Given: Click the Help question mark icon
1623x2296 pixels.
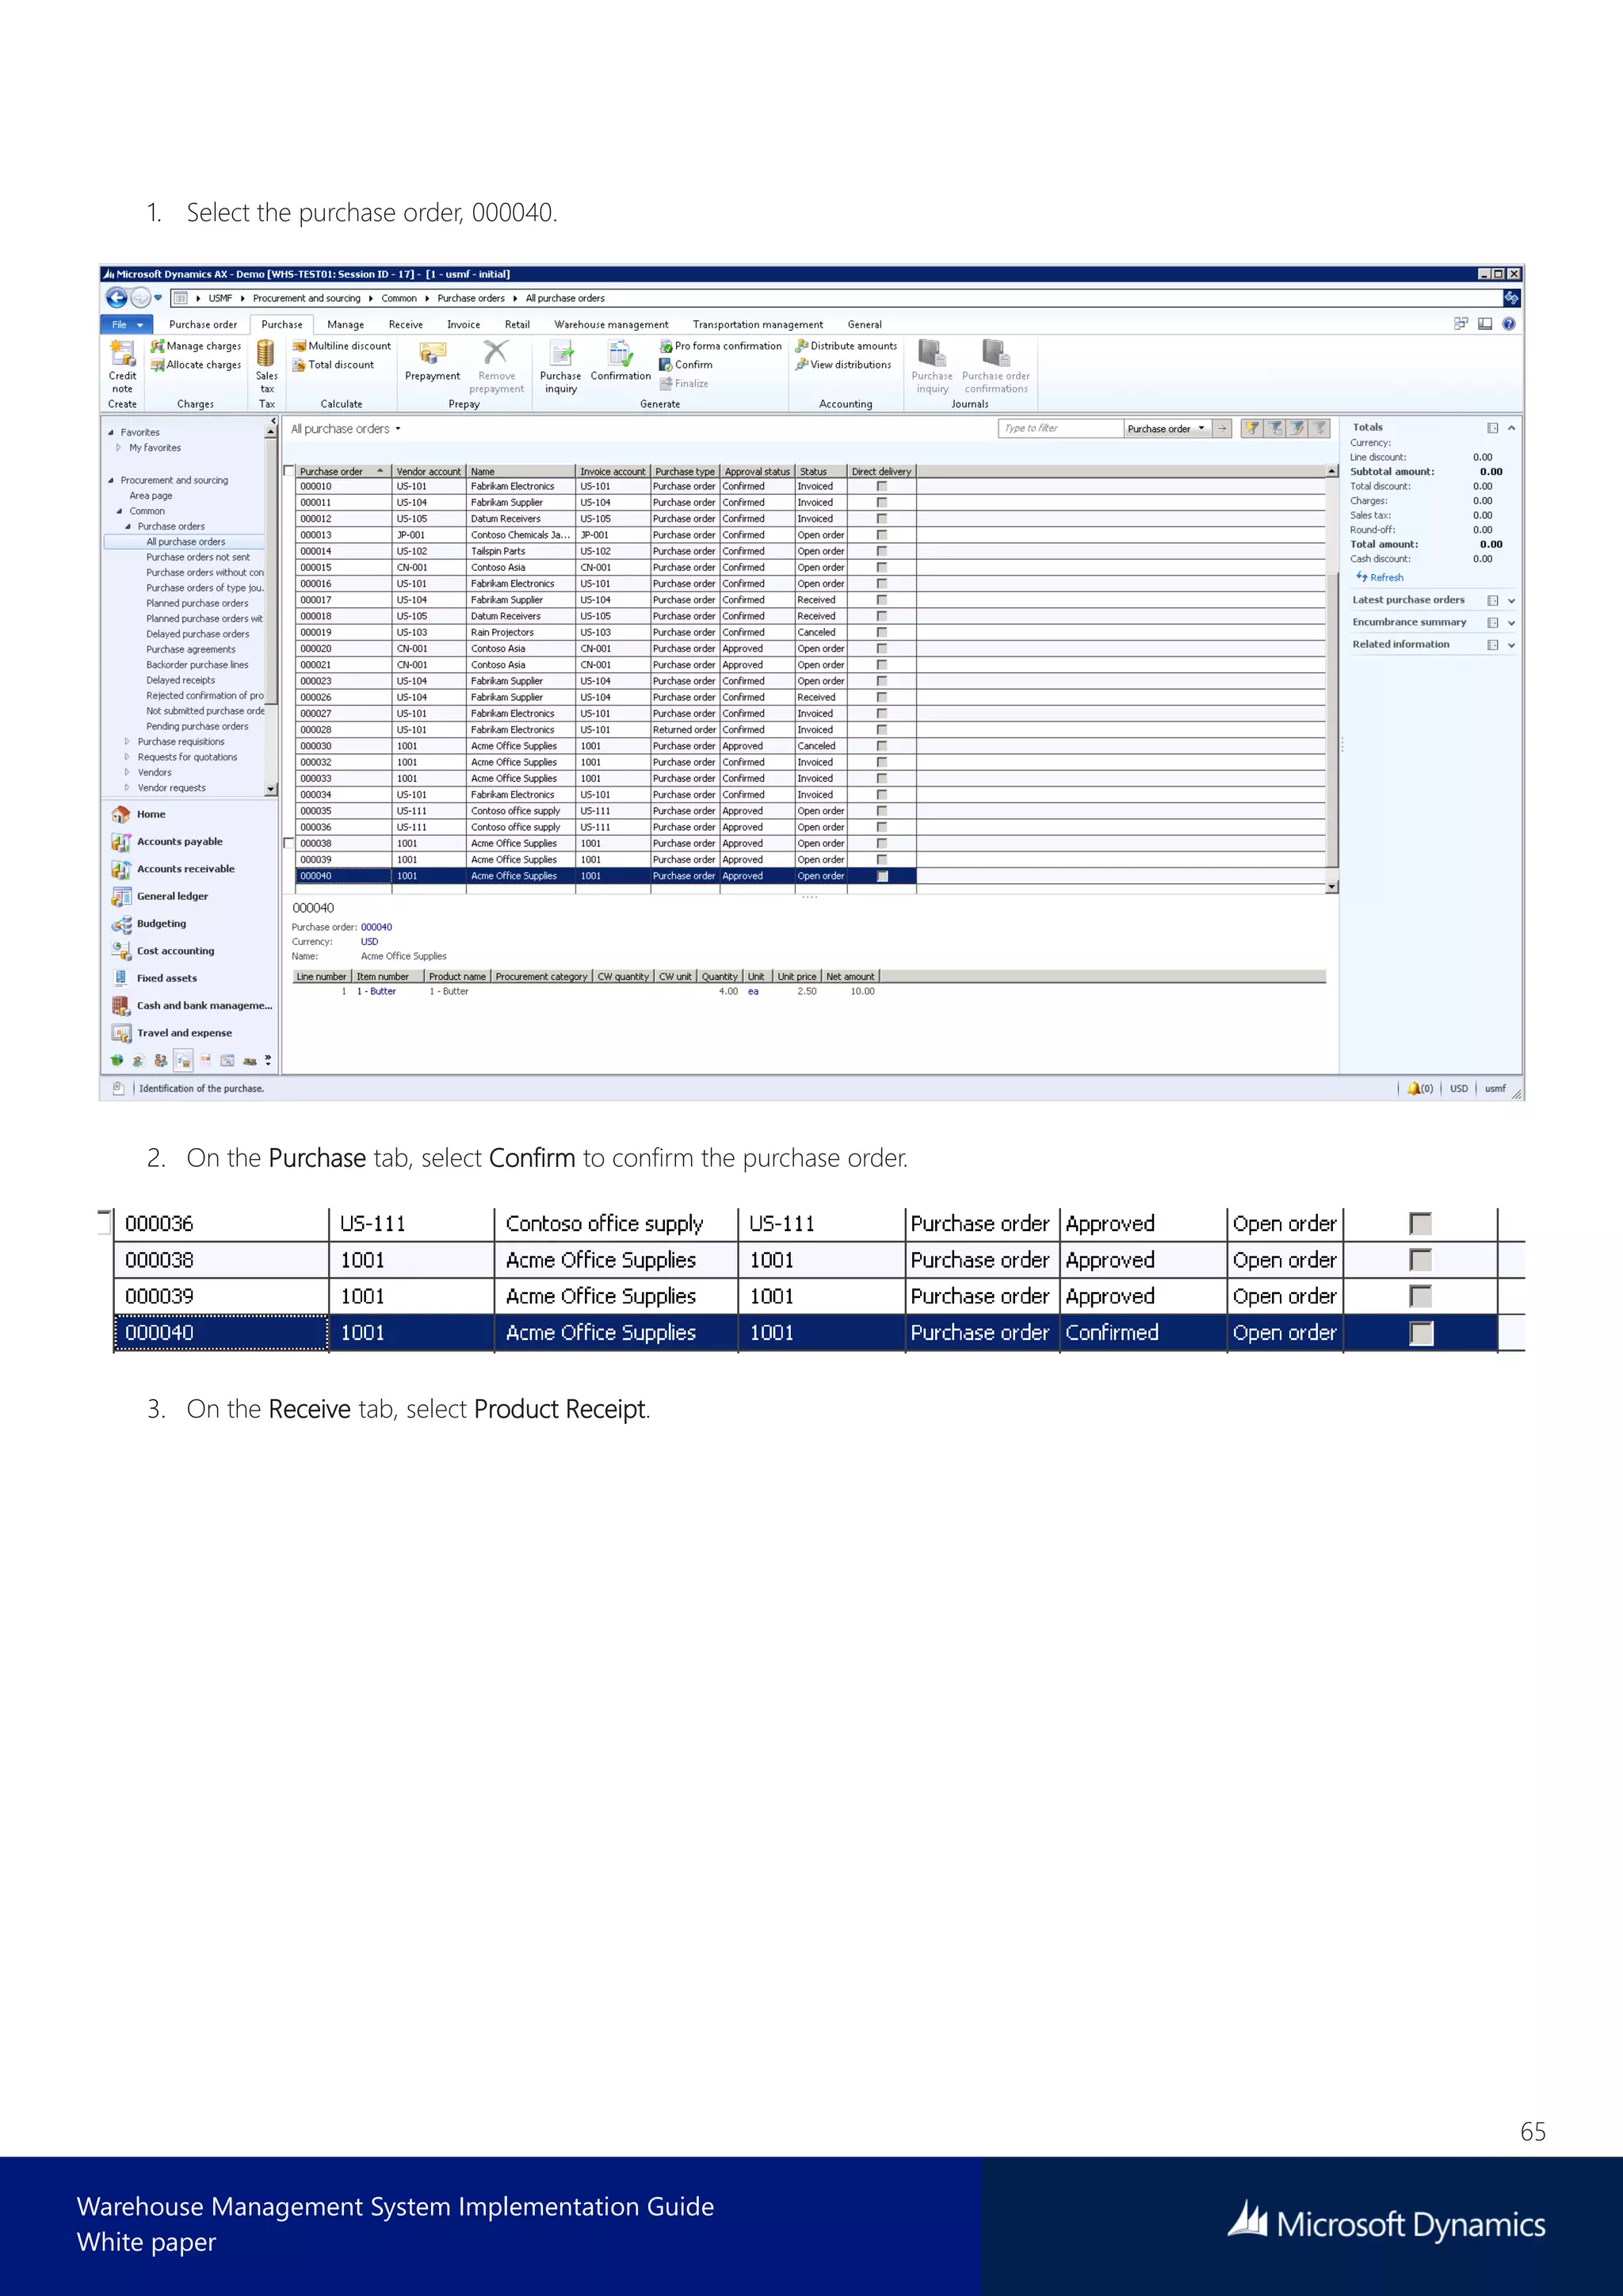Looking at the screenshot, I should 1509,324.
